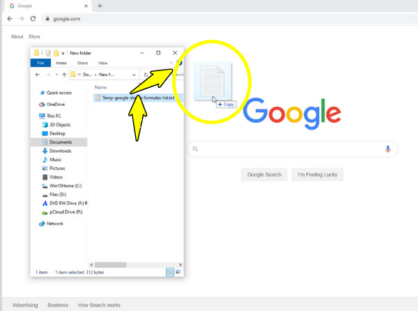Viewport: 418px width, 311px height.
Task: Open Downloads folder in sidebar
Action: (60, 151)
